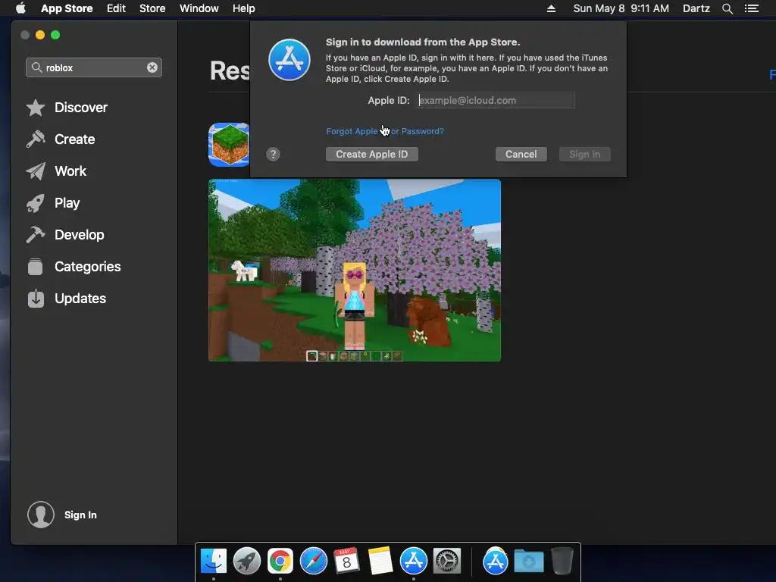Click the second App Store Dock icon
This screenshot has width=776, height=582.
point(496,562)
